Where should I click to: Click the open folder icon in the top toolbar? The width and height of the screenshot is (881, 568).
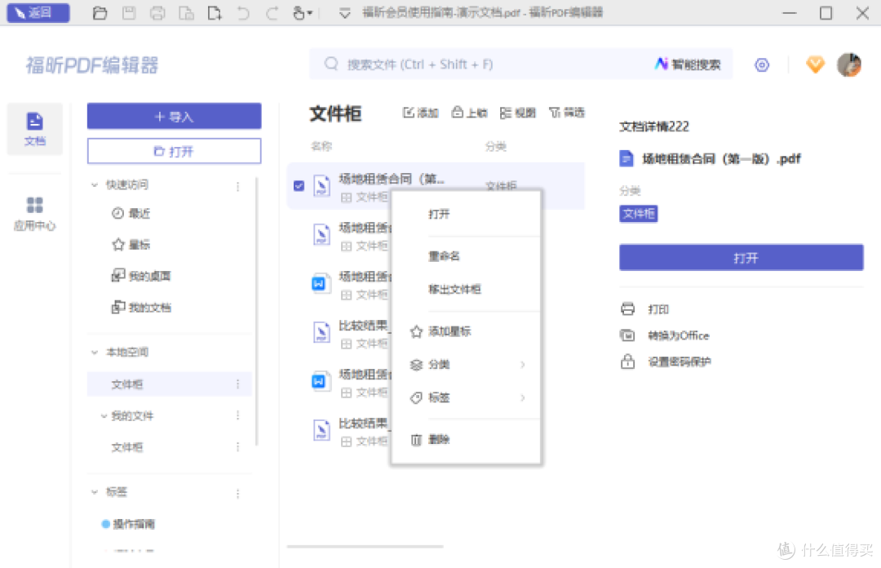coord(100,13)
